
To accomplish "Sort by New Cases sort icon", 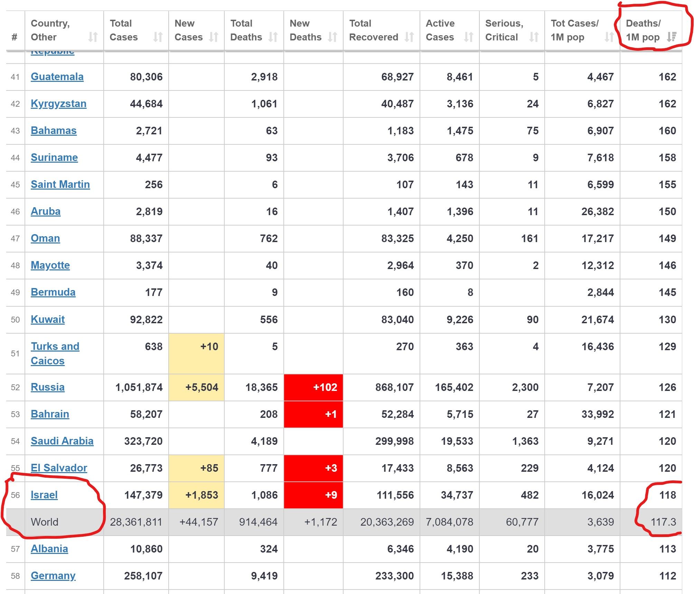I will 214,37.
